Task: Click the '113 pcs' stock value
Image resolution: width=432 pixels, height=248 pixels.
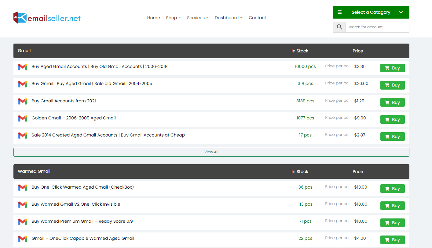Action: 305,204
